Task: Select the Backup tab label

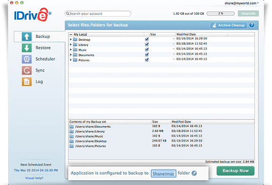Action: [x=43, y=37]
